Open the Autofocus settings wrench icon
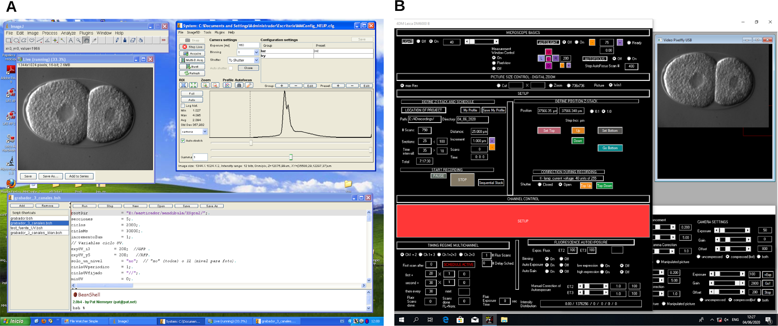This screenshot has height=326, width=778. [249, 85]
